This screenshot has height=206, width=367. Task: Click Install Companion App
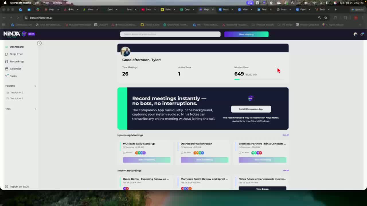(251, 109)
